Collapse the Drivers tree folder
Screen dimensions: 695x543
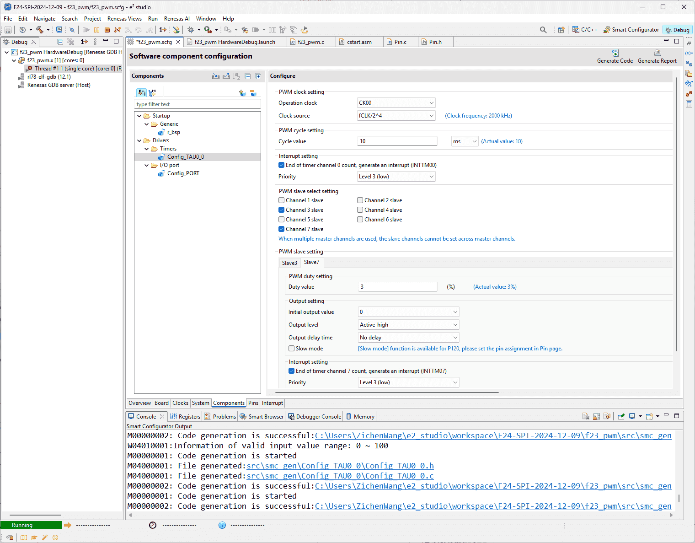point(139,140)
